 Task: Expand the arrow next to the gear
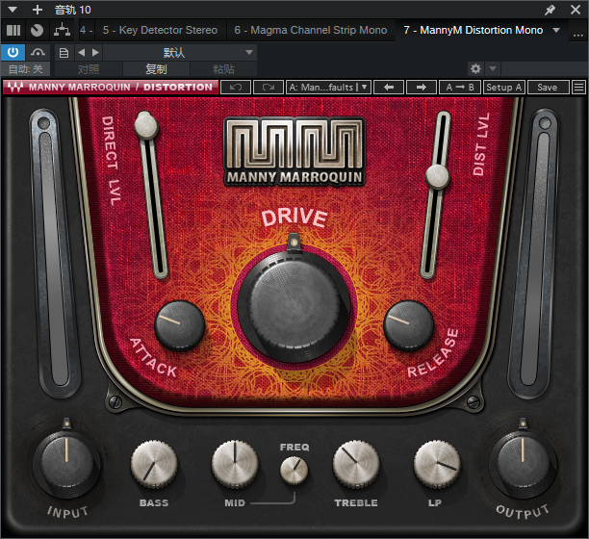point(493,68)
